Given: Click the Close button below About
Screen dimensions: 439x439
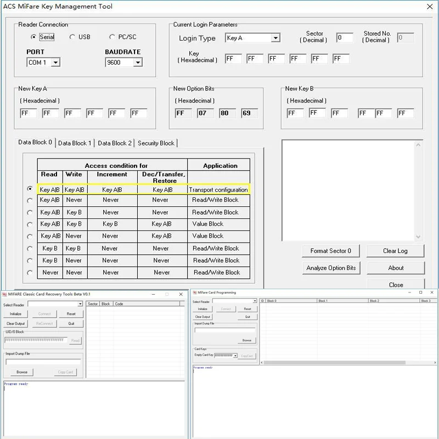Looking at the screenshot, I should click(396, 284).
